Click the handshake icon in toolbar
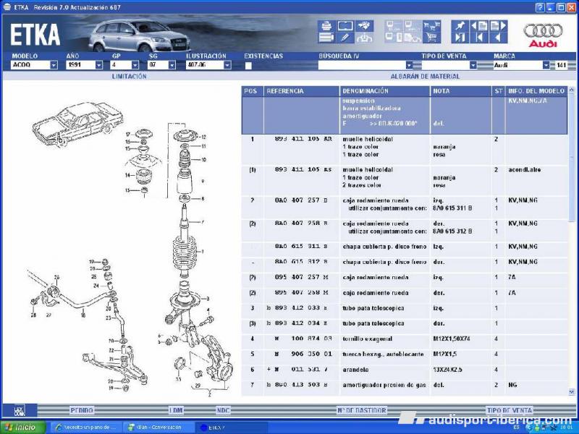 (365, 26)
